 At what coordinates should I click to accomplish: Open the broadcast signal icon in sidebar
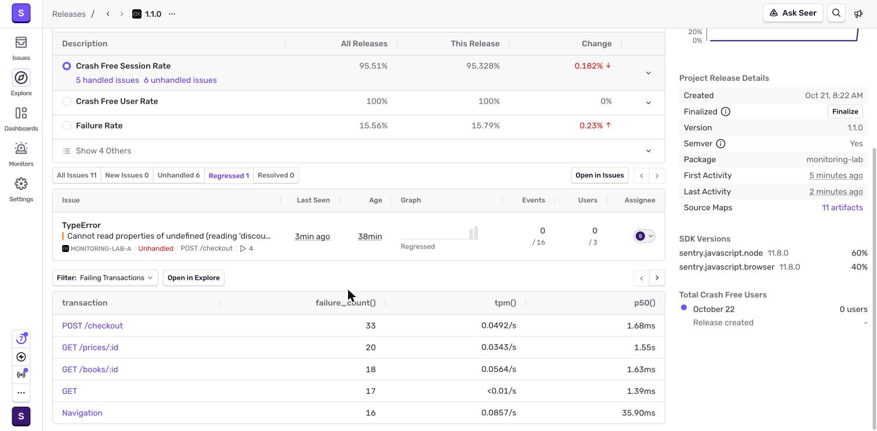click(x=21, y=375)
